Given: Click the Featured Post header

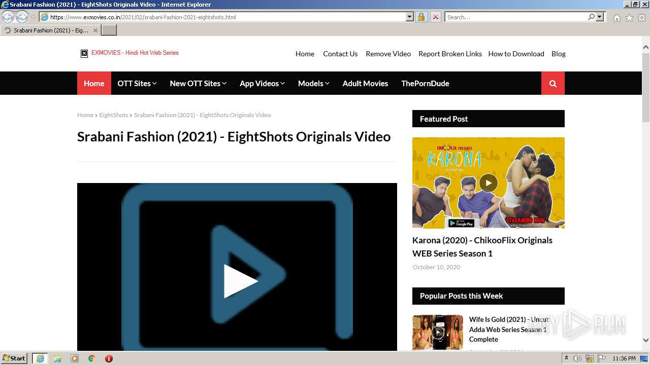Looking at the screenshot, I should coord(489,119).
